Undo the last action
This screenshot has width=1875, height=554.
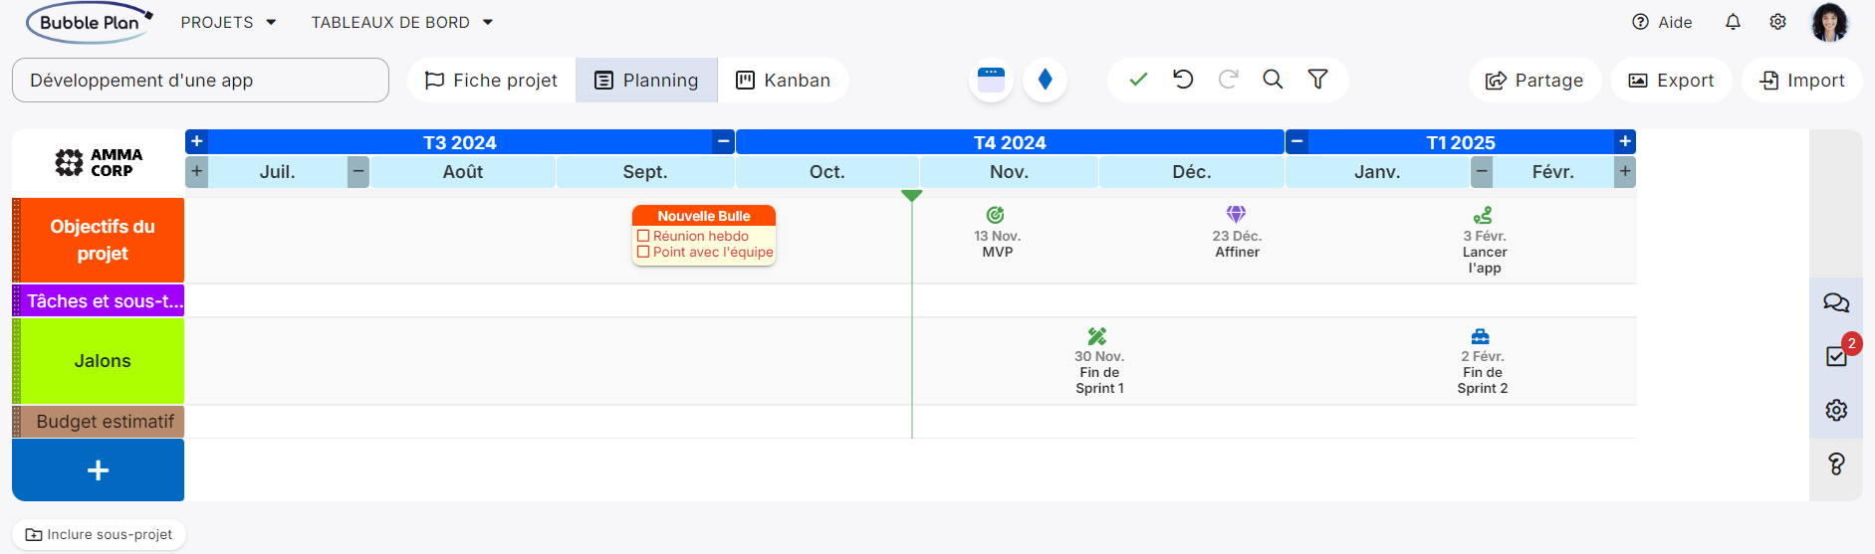pos(1183,80)
